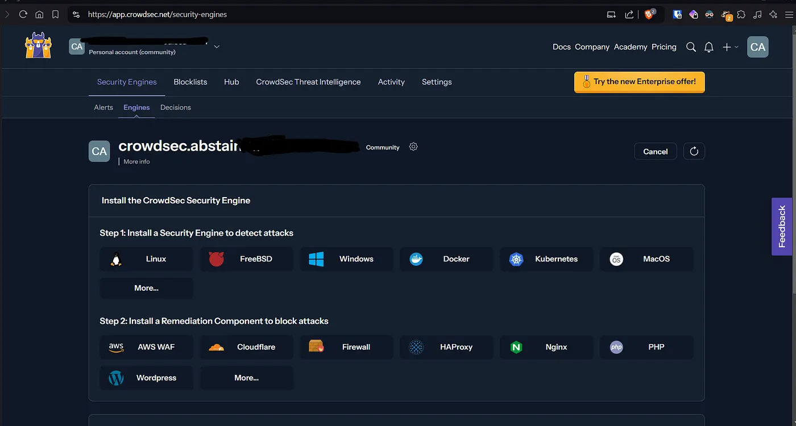Open the Bitwarden extension icon
Screen dimensions: 796x426
click(x=677, y=14)
